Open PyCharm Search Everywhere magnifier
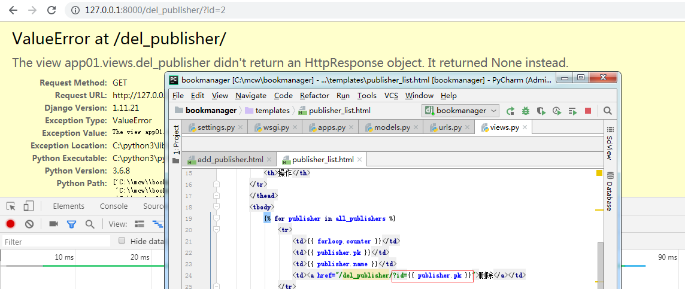The height and width of the screenshot is (289, 685). [x=608, y=111]
